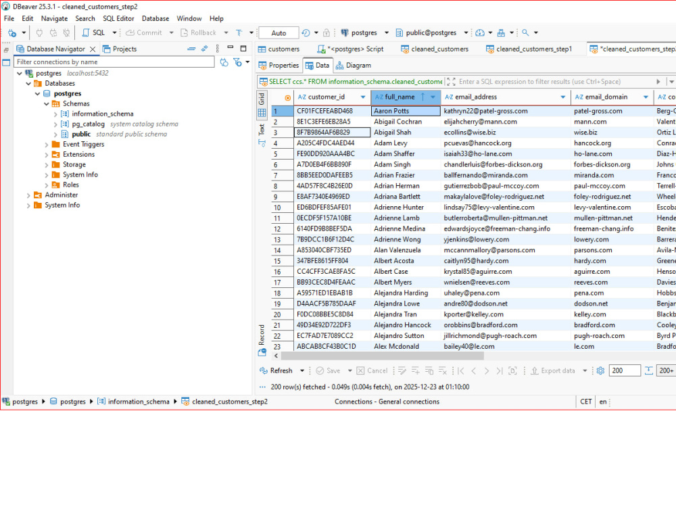Go to last row navigation icon
This screenshot has height=507, width=676.
pos(500,370)
